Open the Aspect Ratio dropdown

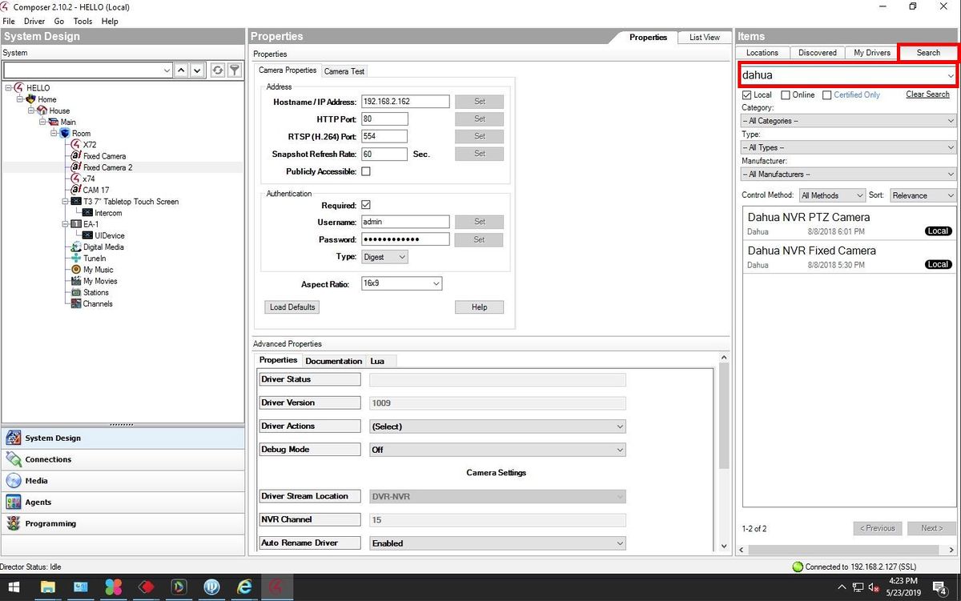401,284
